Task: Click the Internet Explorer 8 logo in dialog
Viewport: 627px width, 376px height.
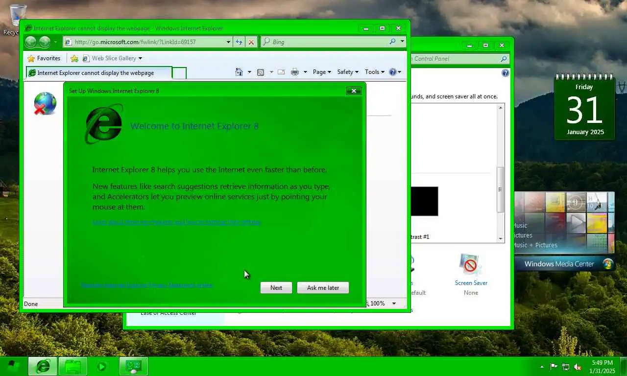Action: 104,123
